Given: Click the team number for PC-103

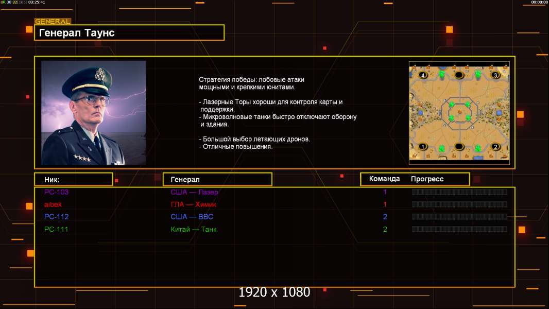Looking at the screenshot, I should 385,192.
